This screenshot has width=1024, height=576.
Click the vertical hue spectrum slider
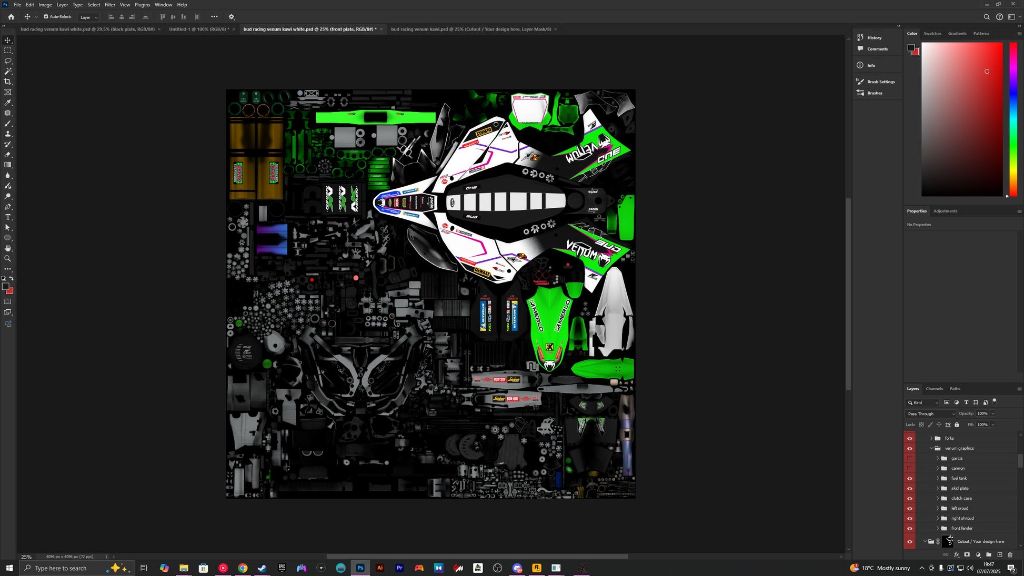coord(1013,119)
